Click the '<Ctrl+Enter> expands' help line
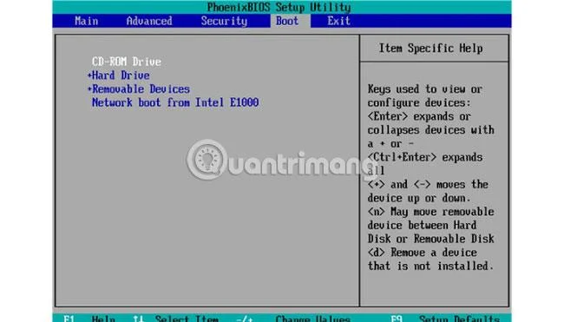 pos(425,157)
